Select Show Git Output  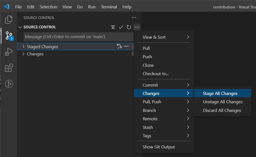click(164, 147)
